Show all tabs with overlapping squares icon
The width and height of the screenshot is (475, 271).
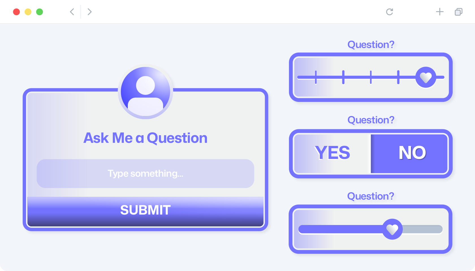tap(459, 12)
